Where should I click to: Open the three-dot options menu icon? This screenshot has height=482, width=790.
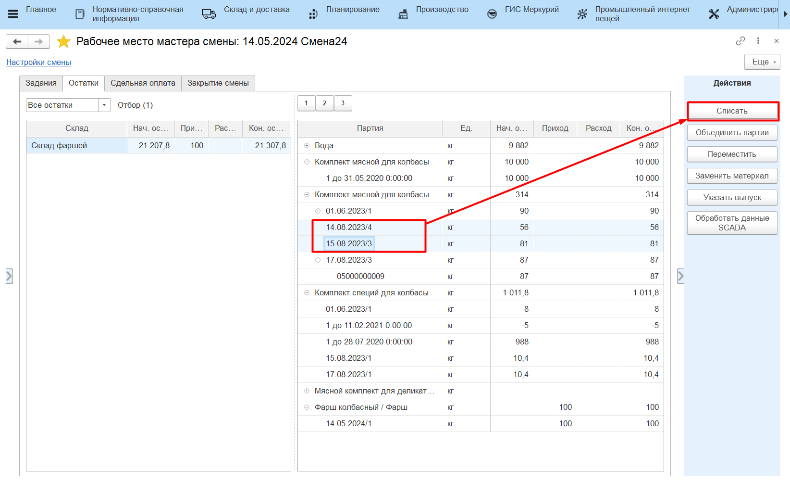click(x=758, y=41)
